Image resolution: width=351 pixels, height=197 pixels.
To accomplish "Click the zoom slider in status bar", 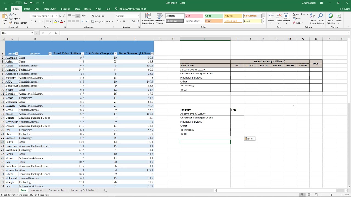I will (331, 195).
